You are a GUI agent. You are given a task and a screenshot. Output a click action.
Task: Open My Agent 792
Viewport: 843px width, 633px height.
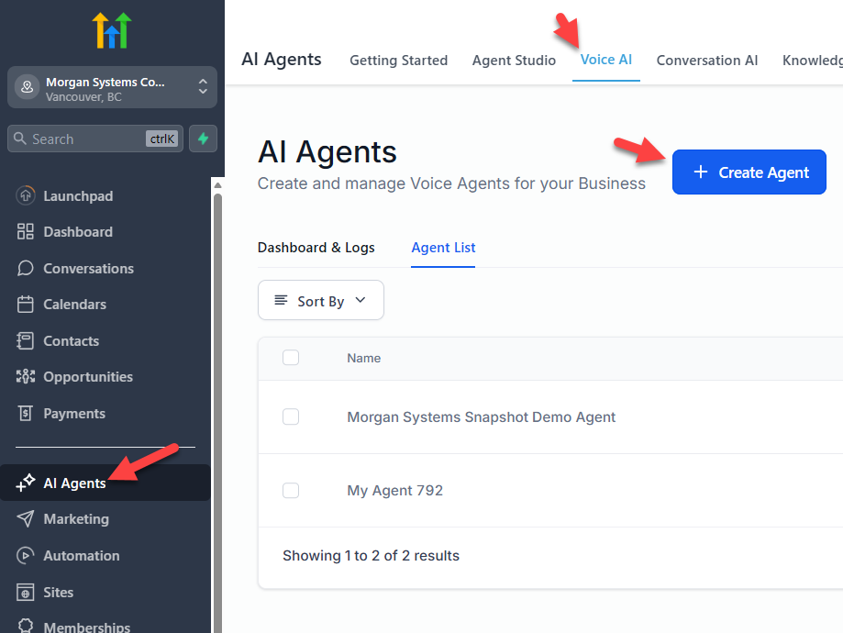[395, 491]
